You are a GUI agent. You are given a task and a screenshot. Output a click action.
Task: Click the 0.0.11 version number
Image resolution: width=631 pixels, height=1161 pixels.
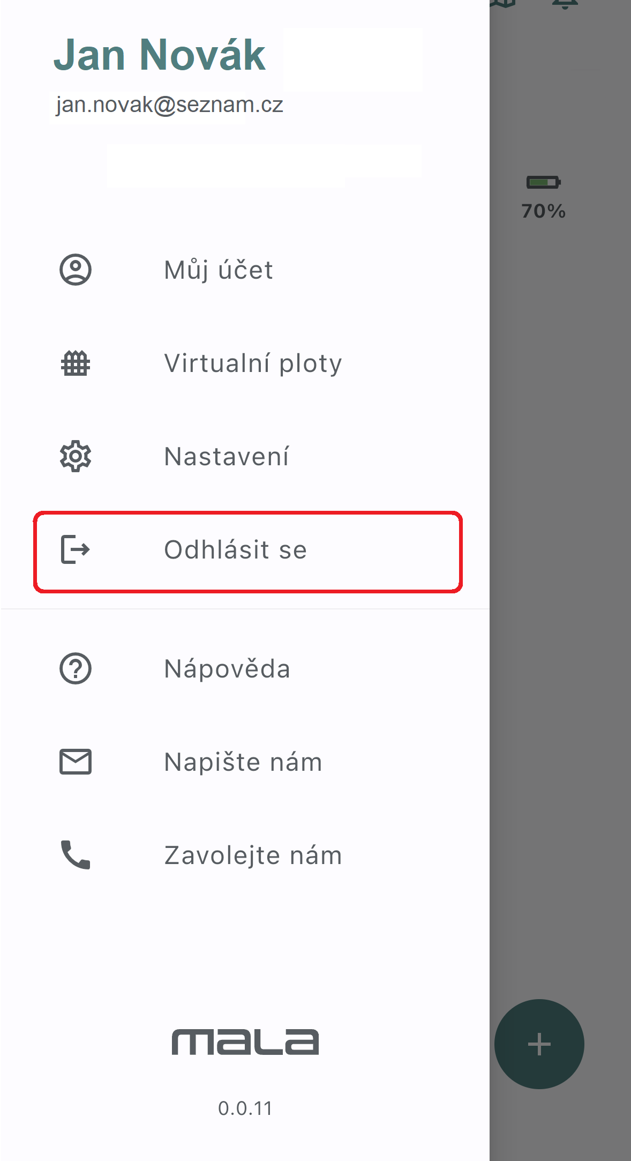pos(245,1108)
